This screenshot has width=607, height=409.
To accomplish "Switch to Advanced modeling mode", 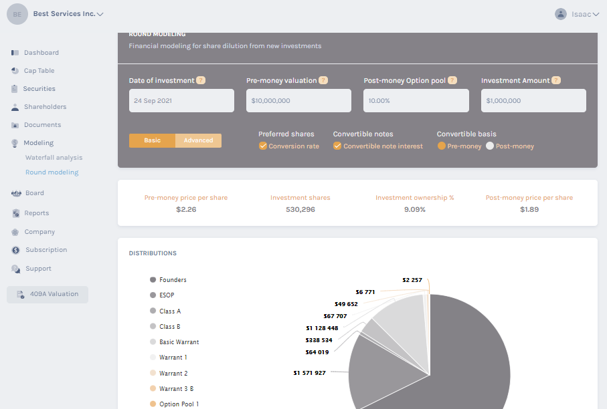I will click(198, 141).
